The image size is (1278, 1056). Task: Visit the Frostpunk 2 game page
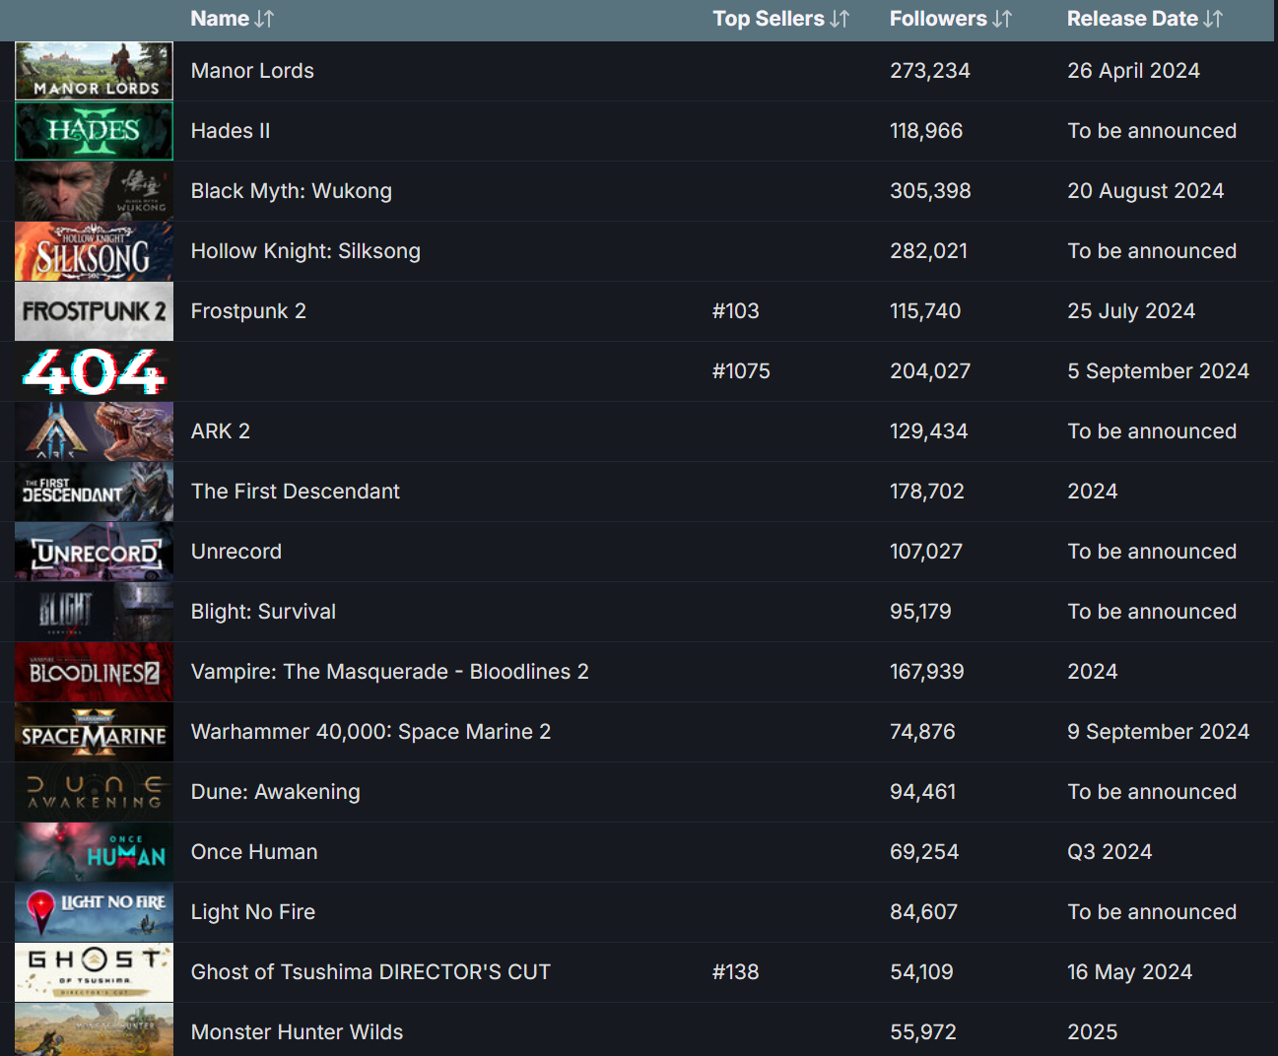point(248,311)
